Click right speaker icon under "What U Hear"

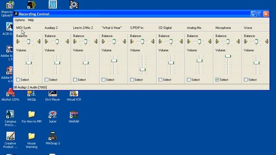point(124,41)
